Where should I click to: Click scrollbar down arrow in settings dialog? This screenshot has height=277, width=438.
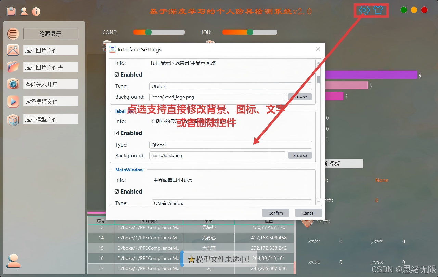[x=319, y=202]
